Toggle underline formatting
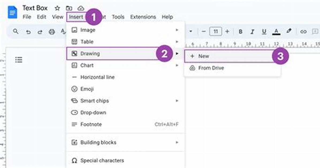Viewport: 320px width, 168px height. tap(264, 32)
